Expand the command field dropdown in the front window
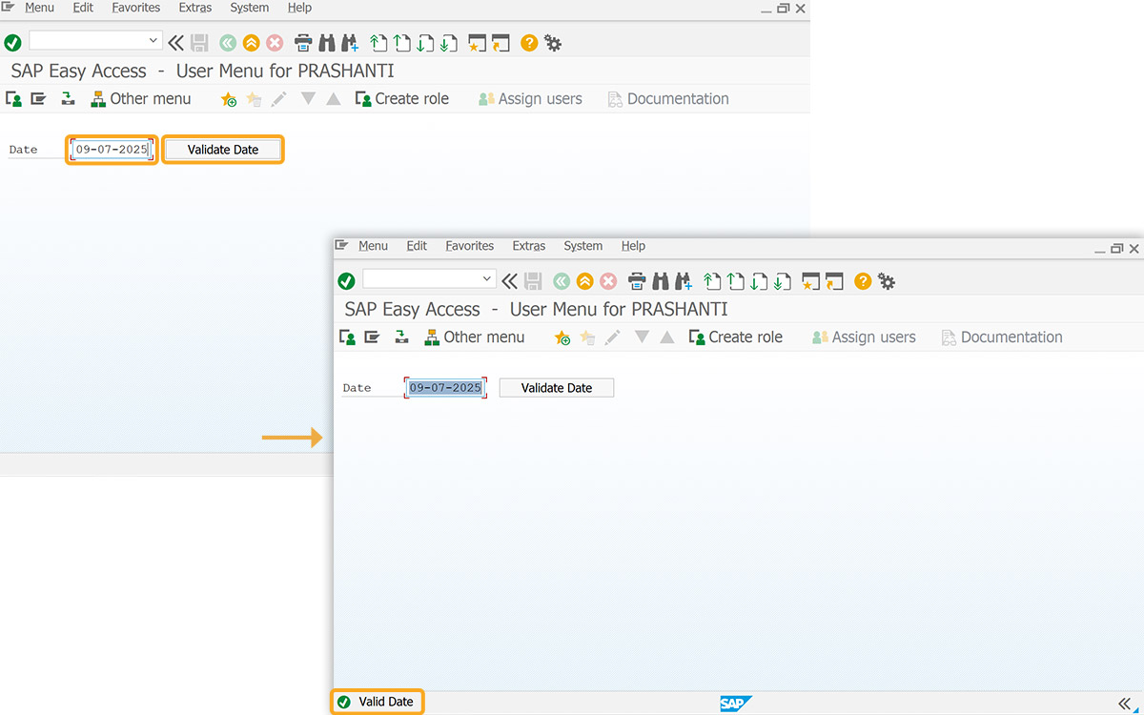This screenshot has height=715, width=1144. tap(487, 279)
